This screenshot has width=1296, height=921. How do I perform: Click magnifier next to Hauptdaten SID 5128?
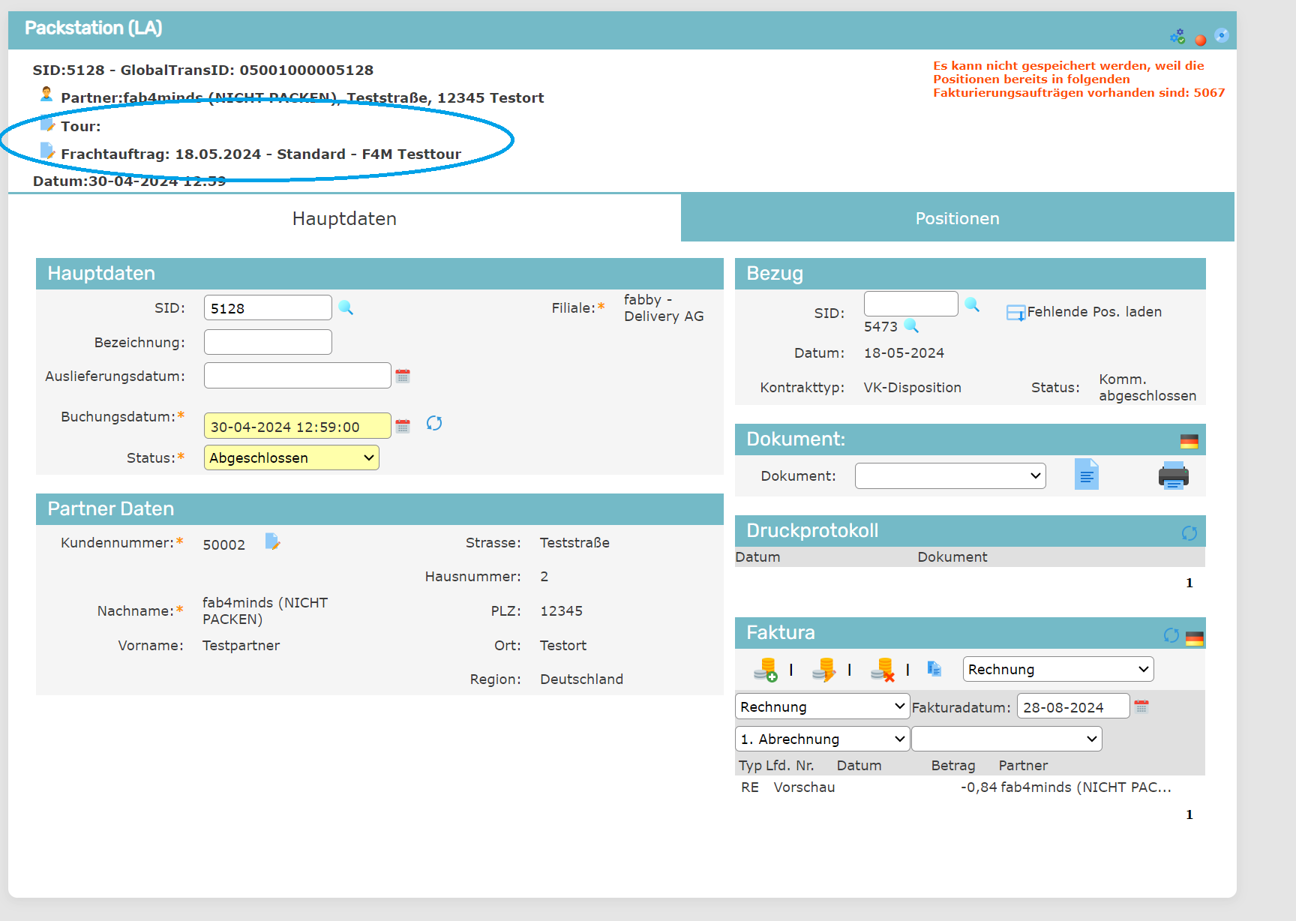pyautogui.click(x=346, y=307)
